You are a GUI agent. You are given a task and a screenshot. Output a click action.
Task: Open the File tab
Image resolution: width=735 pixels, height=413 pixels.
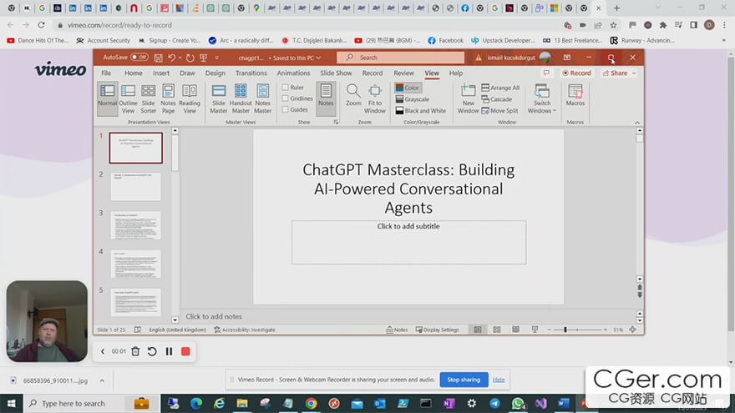tap(106, 73)
